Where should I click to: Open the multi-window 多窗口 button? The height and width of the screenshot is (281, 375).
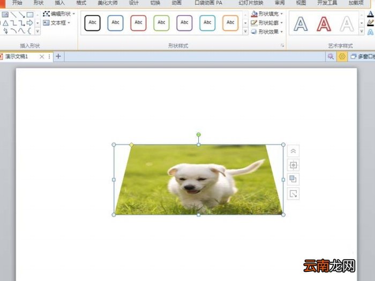click(x=363, y=57)
